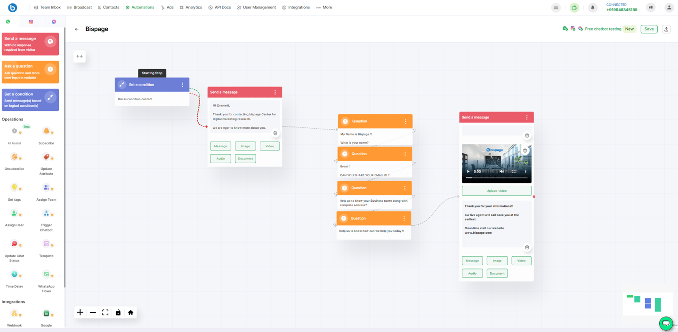Select the AI Assist operation
This screenshot has width=678, height=332.
point(15,135)
